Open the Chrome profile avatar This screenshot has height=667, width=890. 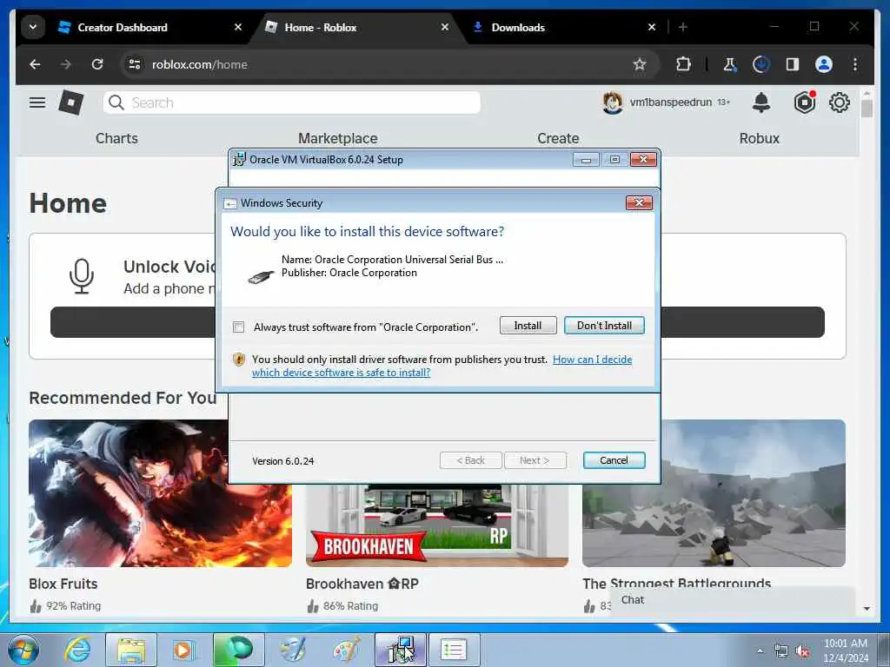coord(824,64)
